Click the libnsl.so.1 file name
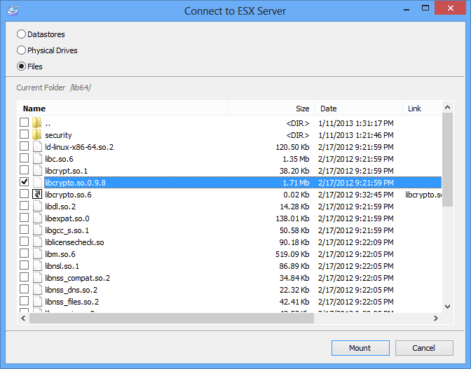 coord(62,266)
